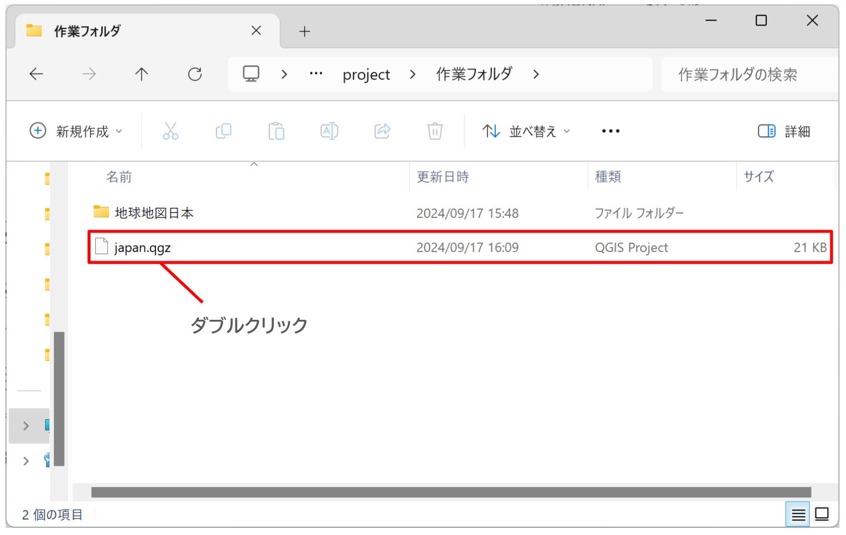The width and height of the screenshot is (846, 535).
Task: Click the ファイル フォルダー type cell
Action: coord(639,213)
